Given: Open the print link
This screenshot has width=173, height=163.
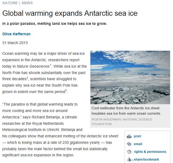Looking at the screenshot, I should coord(137,136).
